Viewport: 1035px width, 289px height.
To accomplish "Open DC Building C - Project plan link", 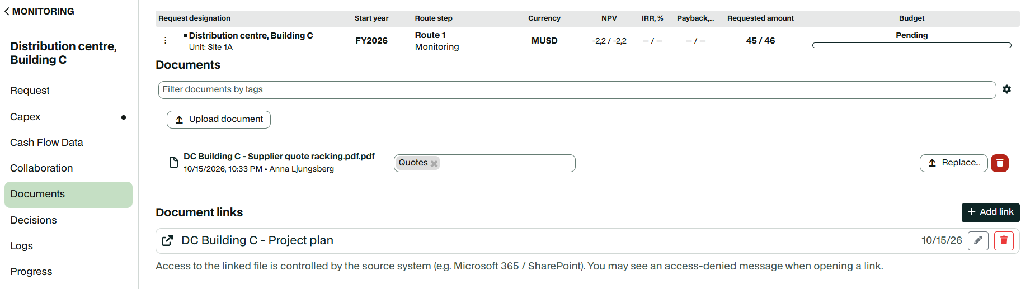I will click(257, 240).
